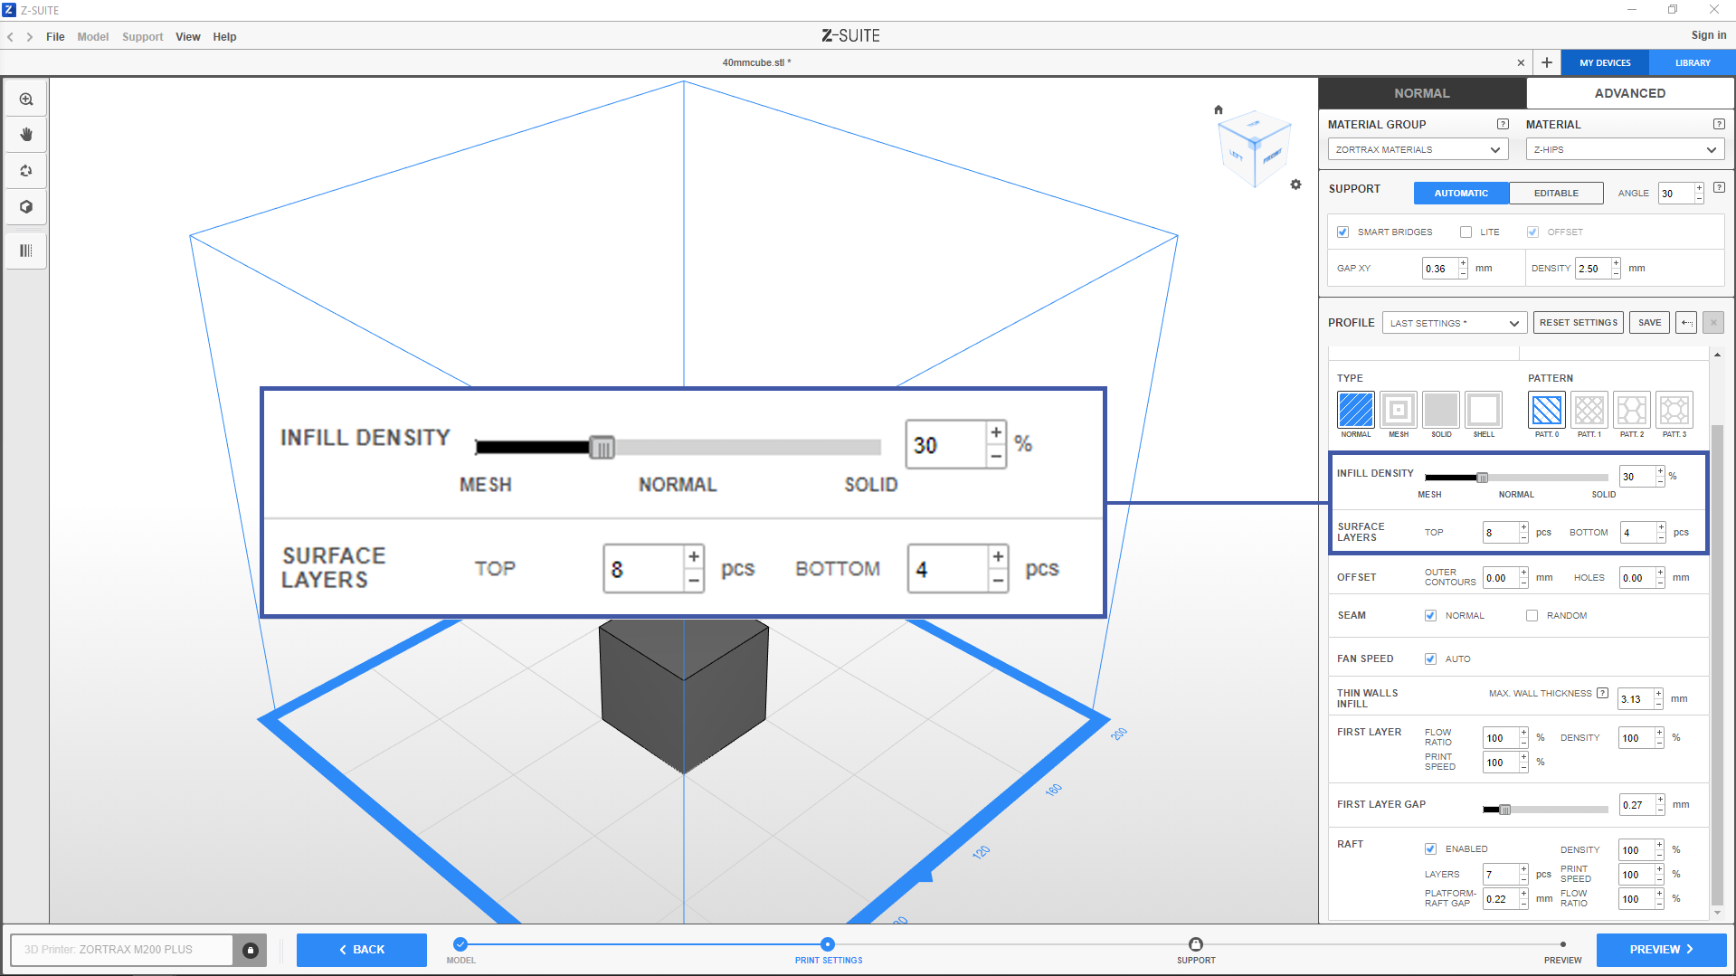The width and height of the screenshot is (1736, 976).
Task: Disable the raft Enabled checkbox
Action: 1430,849
